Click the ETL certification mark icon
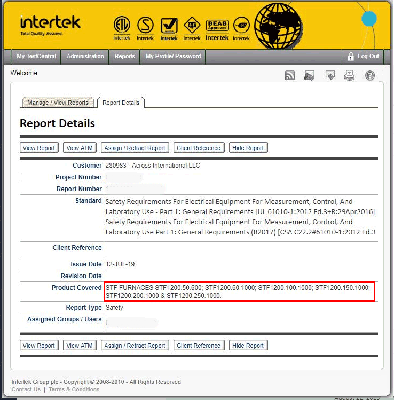The width and height of the screenshot is (394, 400). [x=122, y=26]
